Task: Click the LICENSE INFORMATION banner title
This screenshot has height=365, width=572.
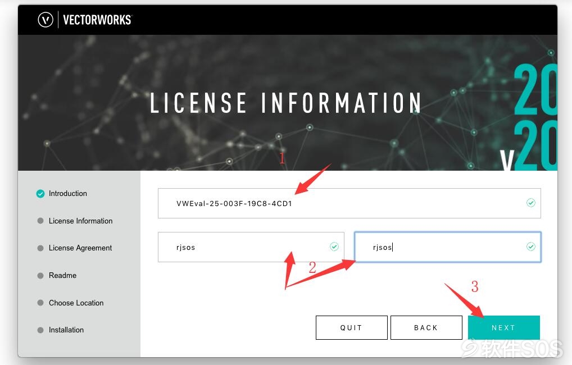Action: click(285, 102)
